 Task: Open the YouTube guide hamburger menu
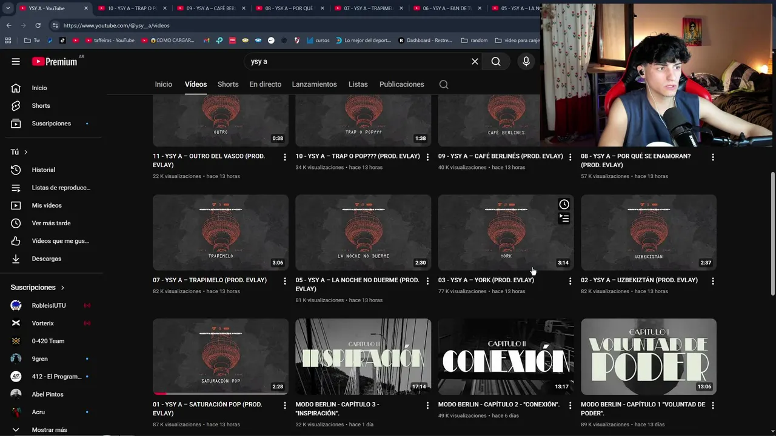(16, 61)
